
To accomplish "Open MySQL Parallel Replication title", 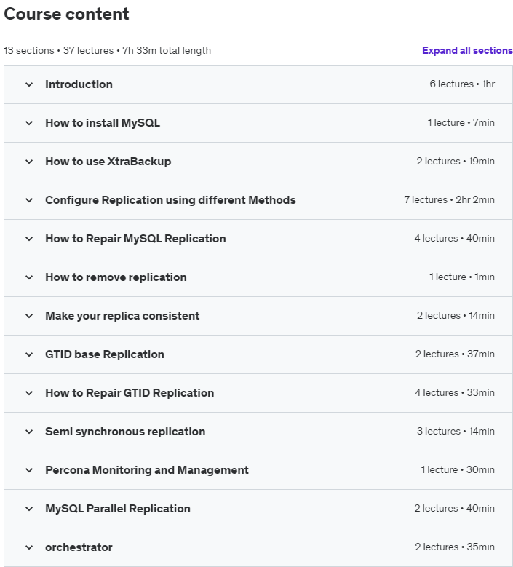I will (117, 509).
